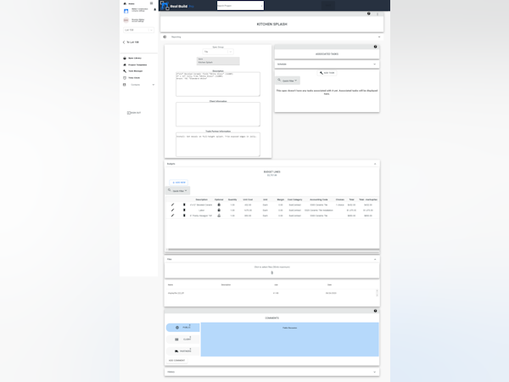Open the Schedule dropdown in Associated Tasks
The width and height of the screenshot is (509, 382).
point(327,65)
